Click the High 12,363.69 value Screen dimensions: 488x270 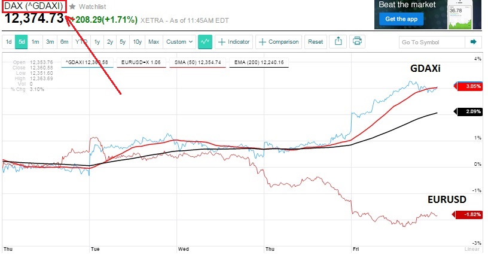(x=41, y=78)
